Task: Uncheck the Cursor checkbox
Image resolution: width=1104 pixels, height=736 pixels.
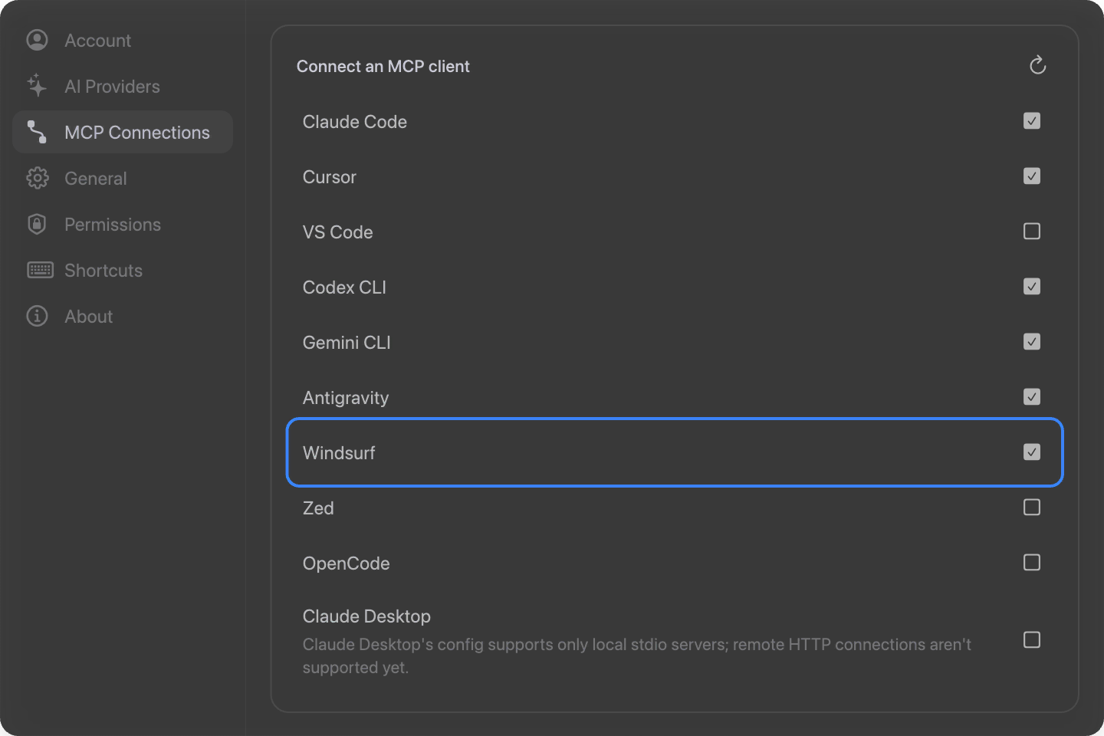Action: pyautogui.click(x=1032, y=176)
